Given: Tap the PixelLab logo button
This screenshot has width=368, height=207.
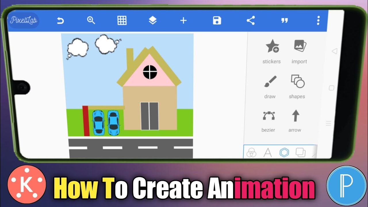Looking at the screenshot, I should [x=24, y=20].
